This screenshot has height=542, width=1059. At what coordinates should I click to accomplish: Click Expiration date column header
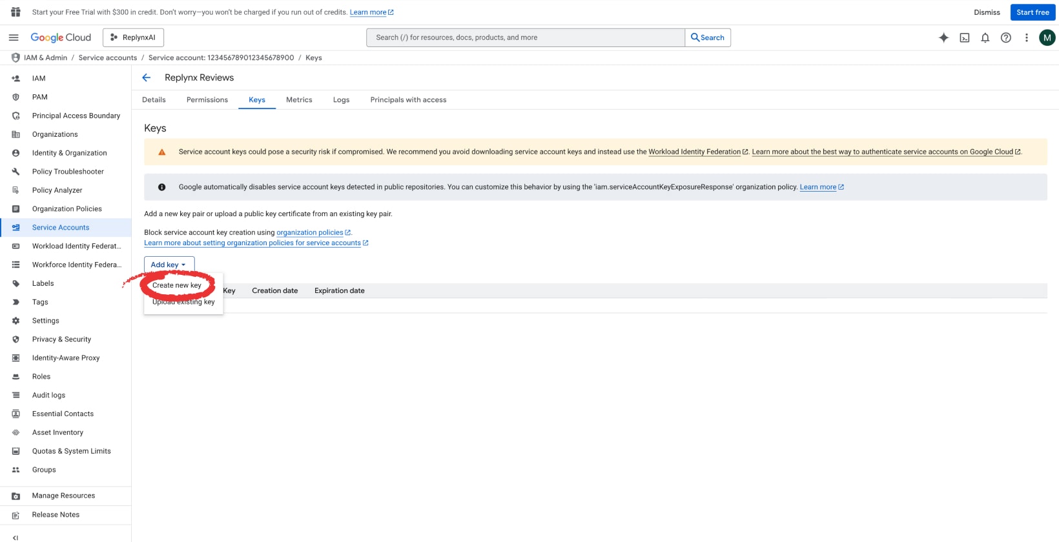tap(339, 291)
